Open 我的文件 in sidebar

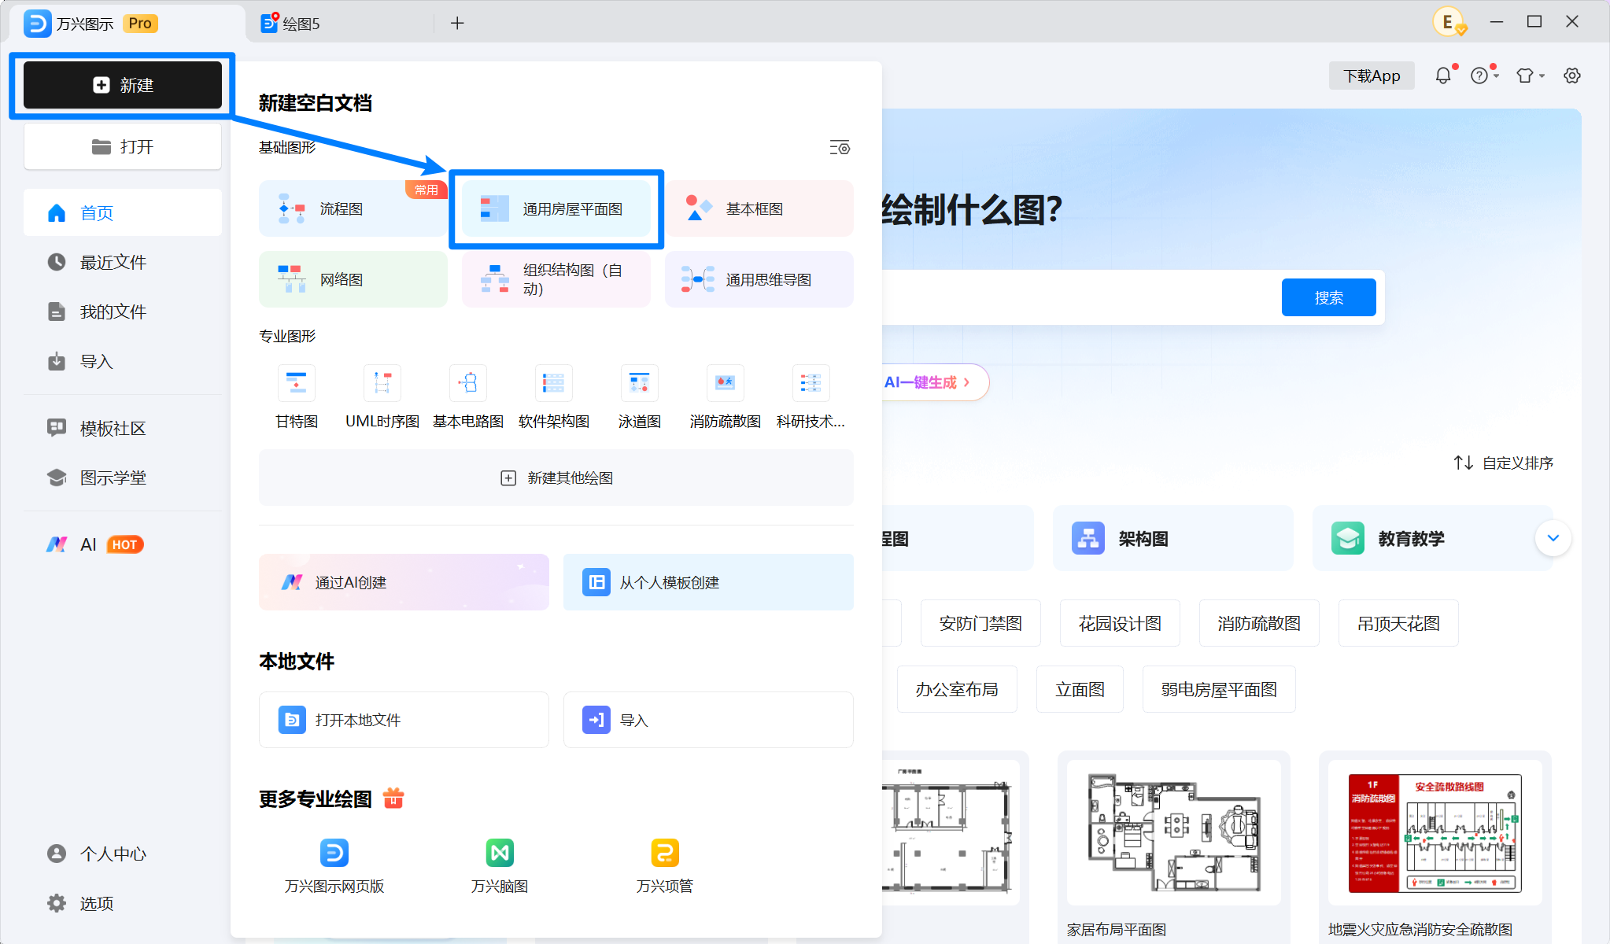[x=123, y=312]
